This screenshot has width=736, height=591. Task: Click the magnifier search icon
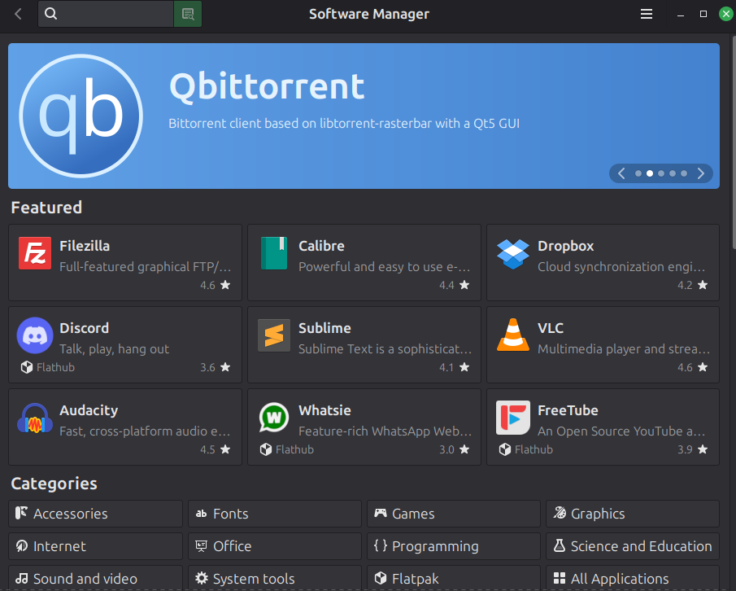tap(50, 14)
